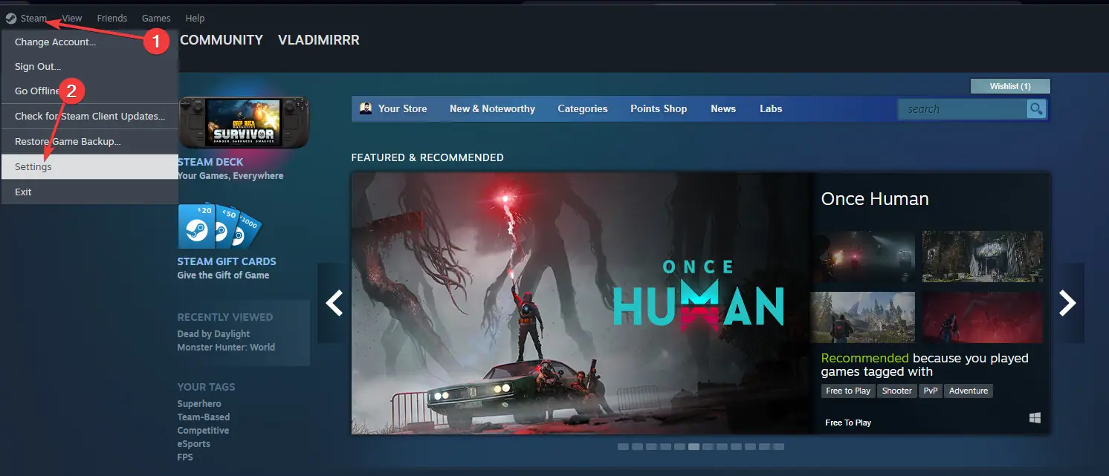The image size is (1109, 476).
Task: Click the search magnifier icon
Action: click(1036, 109)
